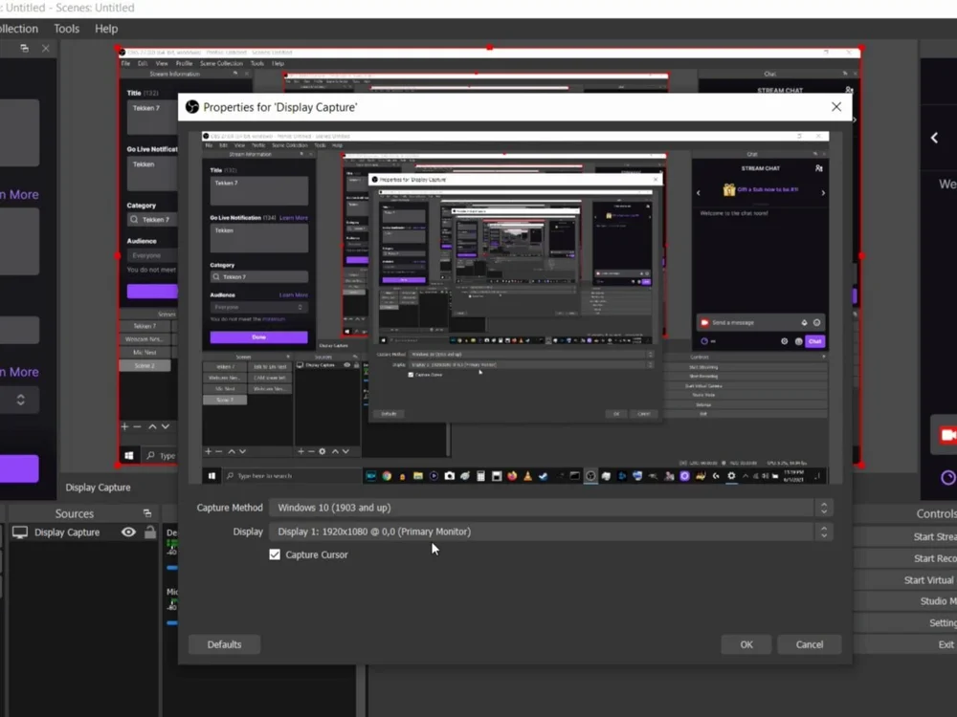Image resolution: width=957 pixels, height=717 pixels.
Task: Click the Defaults button in the properties dialog
Action: click(x=224, y=643)
